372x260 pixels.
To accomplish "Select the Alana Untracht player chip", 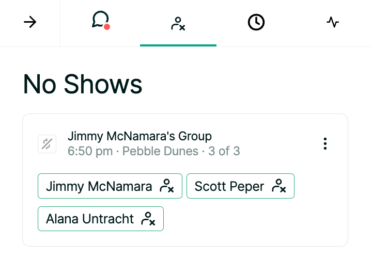I will 89,219.
